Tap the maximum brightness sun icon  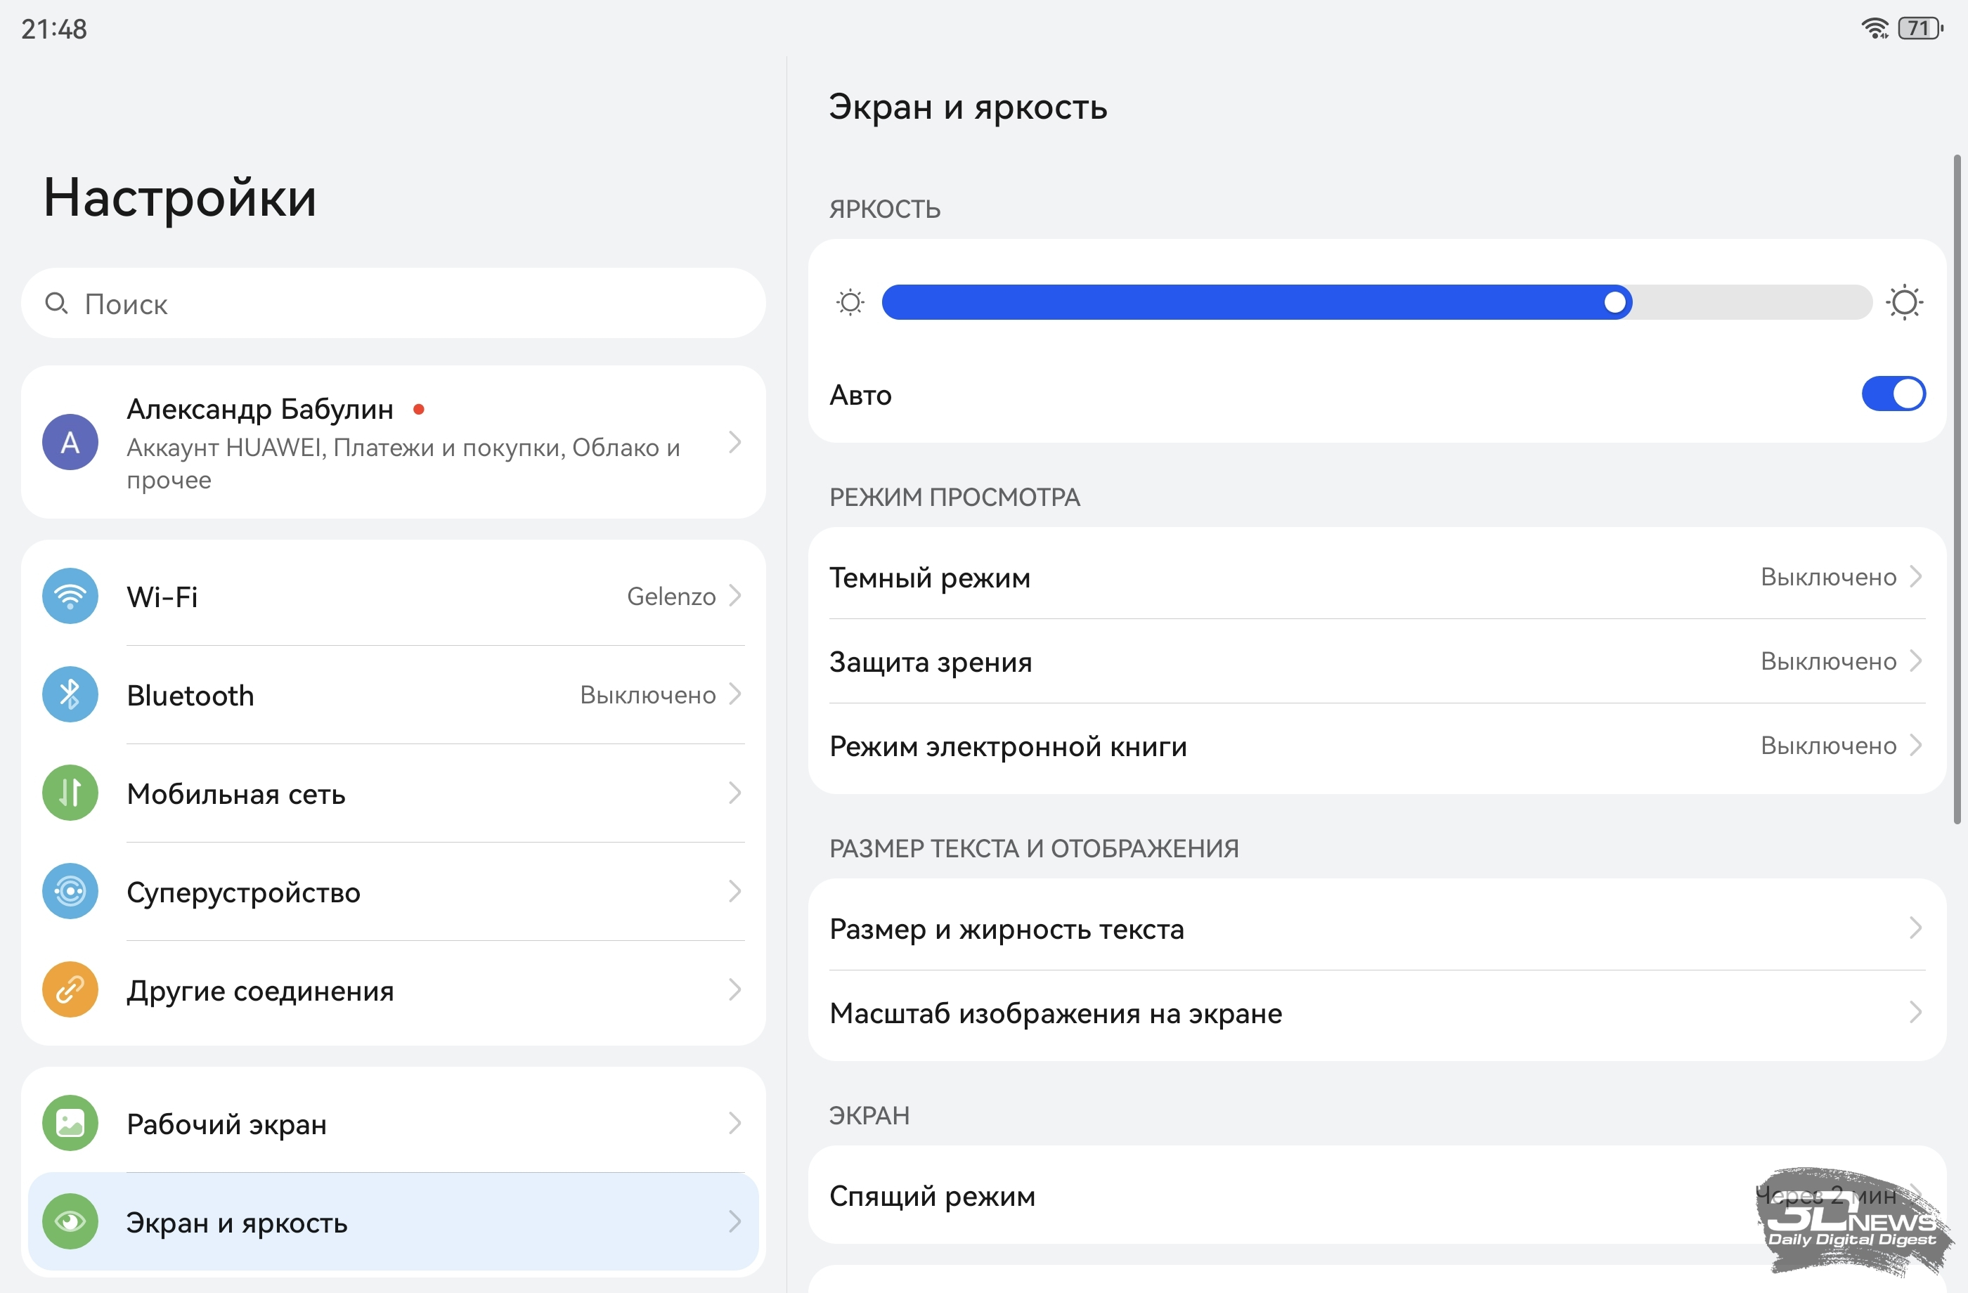(1904, 303)
